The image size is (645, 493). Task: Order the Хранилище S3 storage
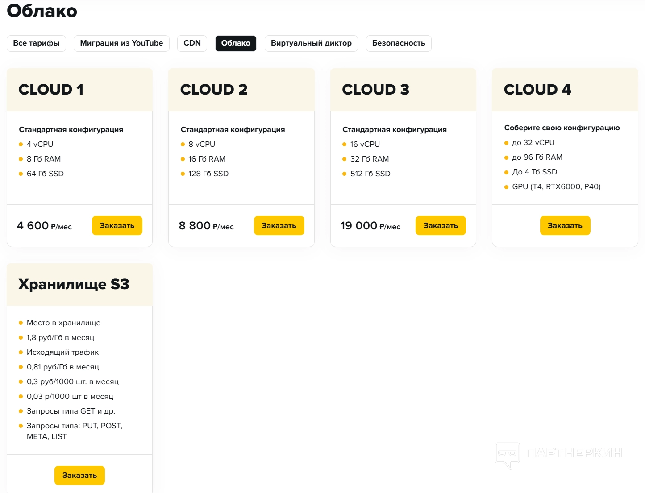click(x=79, y=476)
